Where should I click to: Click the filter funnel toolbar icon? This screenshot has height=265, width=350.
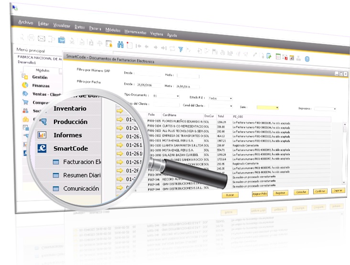[181, 49]
